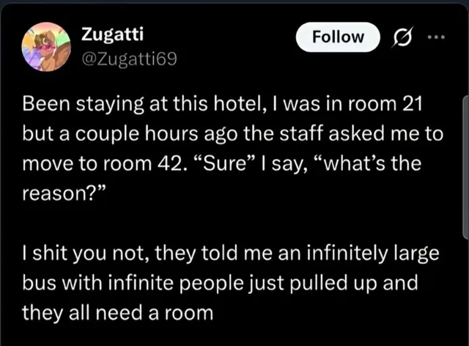469x346 pixels.
Task: Open the three-dot more options menu
Action: [436, 37]
